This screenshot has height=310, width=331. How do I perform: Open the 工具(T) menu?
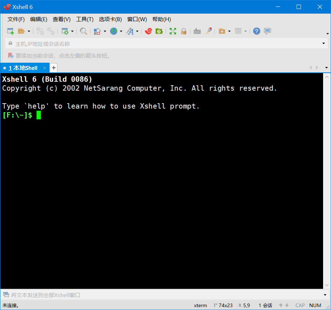point(85,19)
